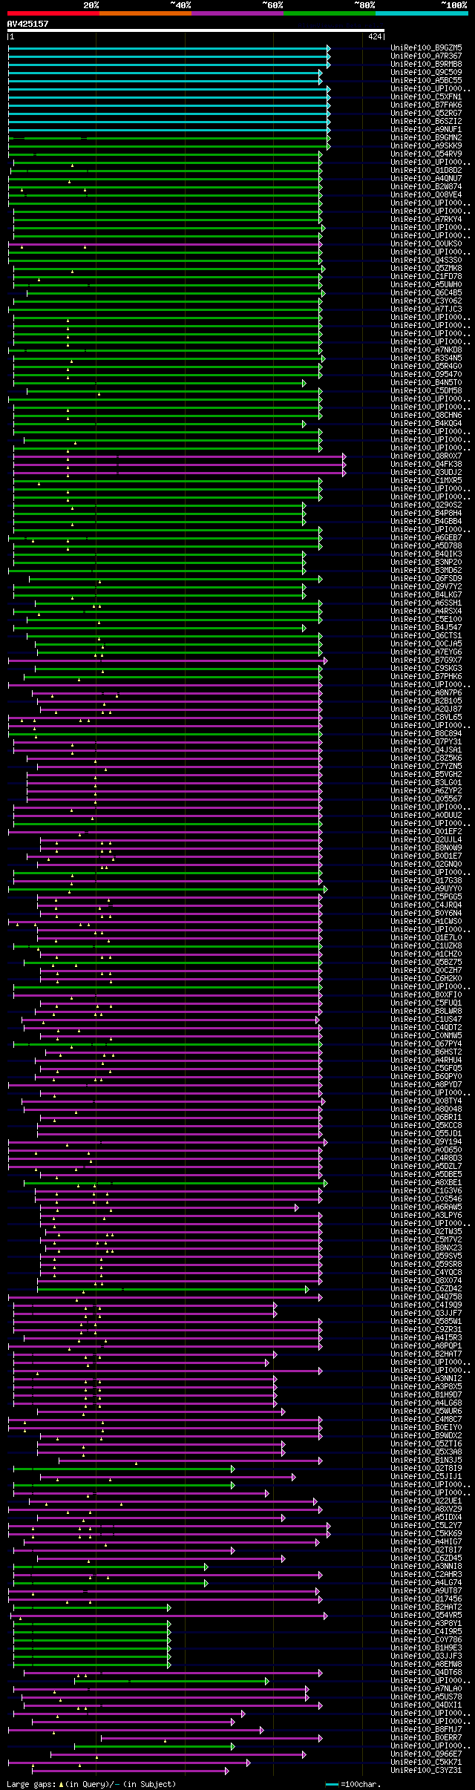Click the Large gaps legend text
This screenshot has width=475, height=1790.
(x=91, y=1784)
